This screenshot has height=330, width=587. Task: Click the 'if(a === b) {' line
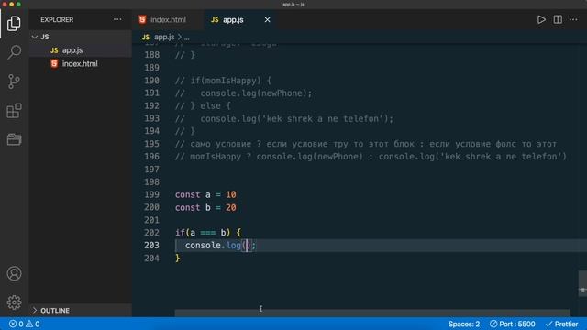tap(208, 233)
